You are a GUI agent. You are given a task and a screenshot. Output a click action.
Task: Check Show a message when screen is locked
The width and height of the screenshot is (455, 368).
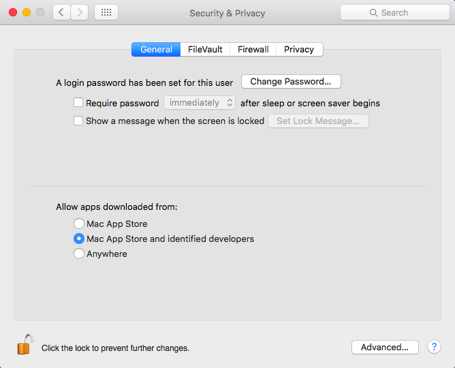[x=78, y=121]
